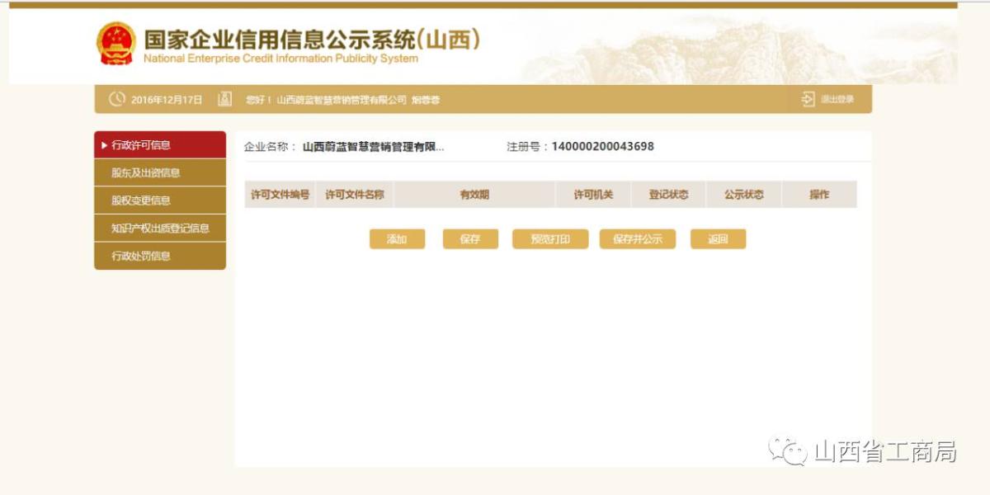Go to 知识产权出质登记信息 section
Viewport: 990px width, 495px height.
pos(160,229)
